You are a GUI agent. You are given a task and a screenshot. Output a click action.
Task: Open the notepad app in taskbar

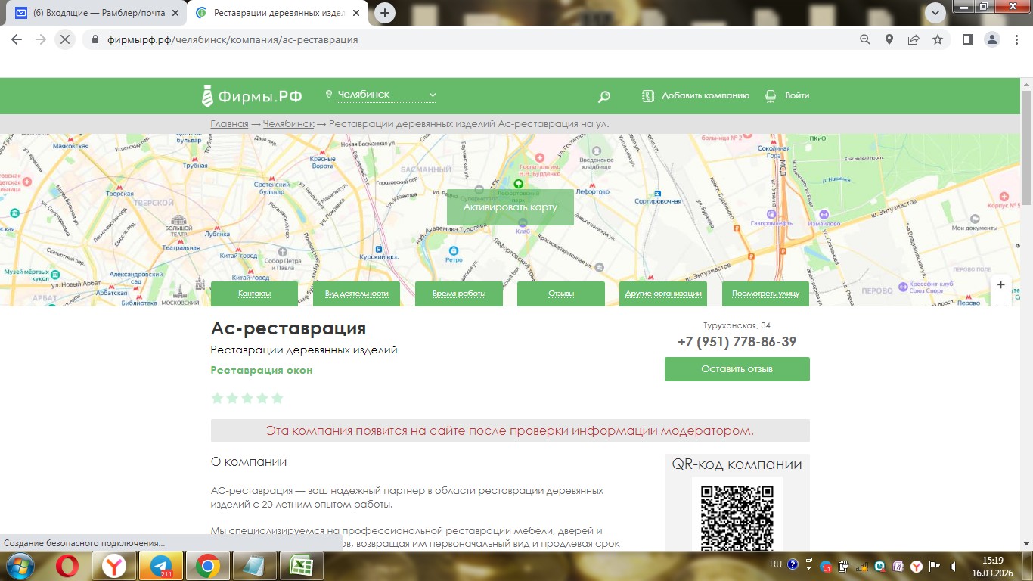(x=255, y=566)
